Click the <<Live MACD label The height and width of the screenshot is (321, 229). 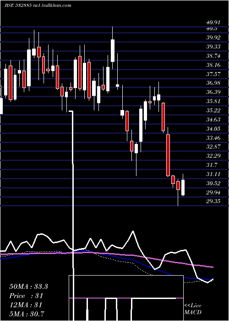[x=193, y=309]
